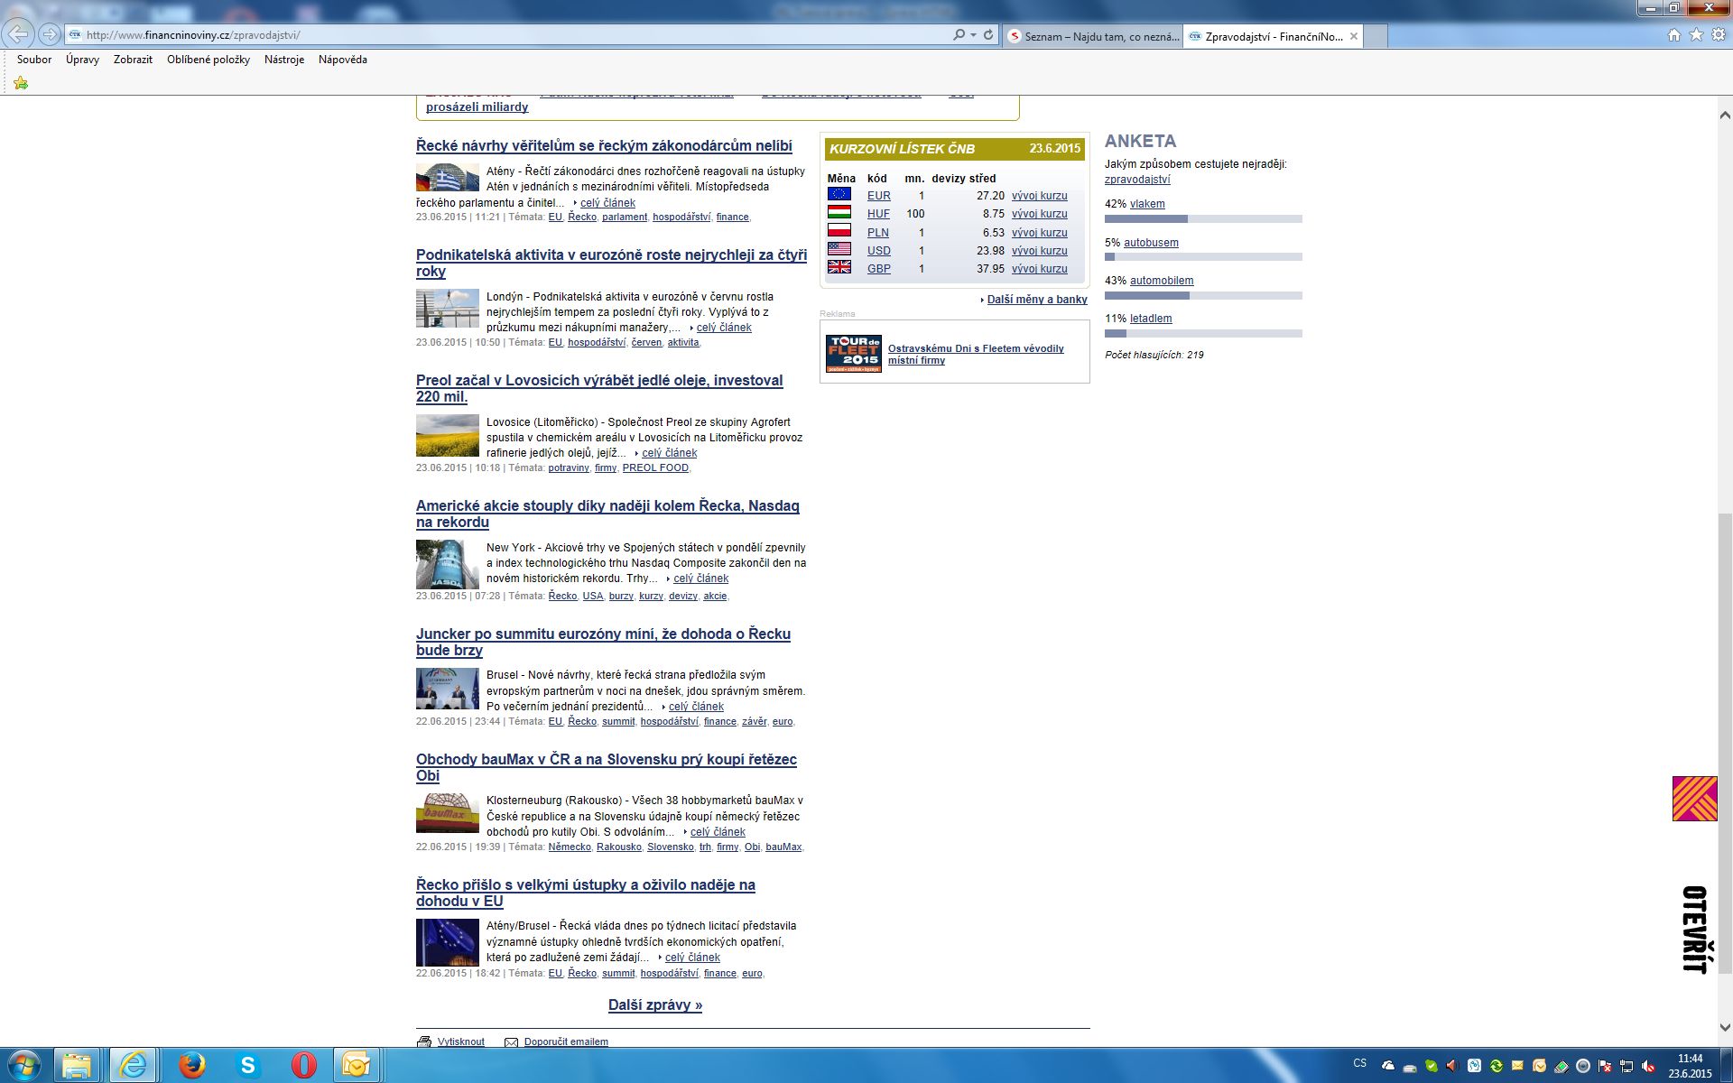The height and width of the screenshot is (1083, 1733).
Task: Click the orange striped side banner logo
Action: click(1695, 799)
